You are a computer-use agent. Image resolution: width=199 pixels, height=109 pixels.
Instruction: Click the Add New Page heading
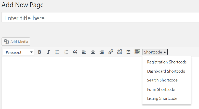pyautogui.click(x=22, y=5)
